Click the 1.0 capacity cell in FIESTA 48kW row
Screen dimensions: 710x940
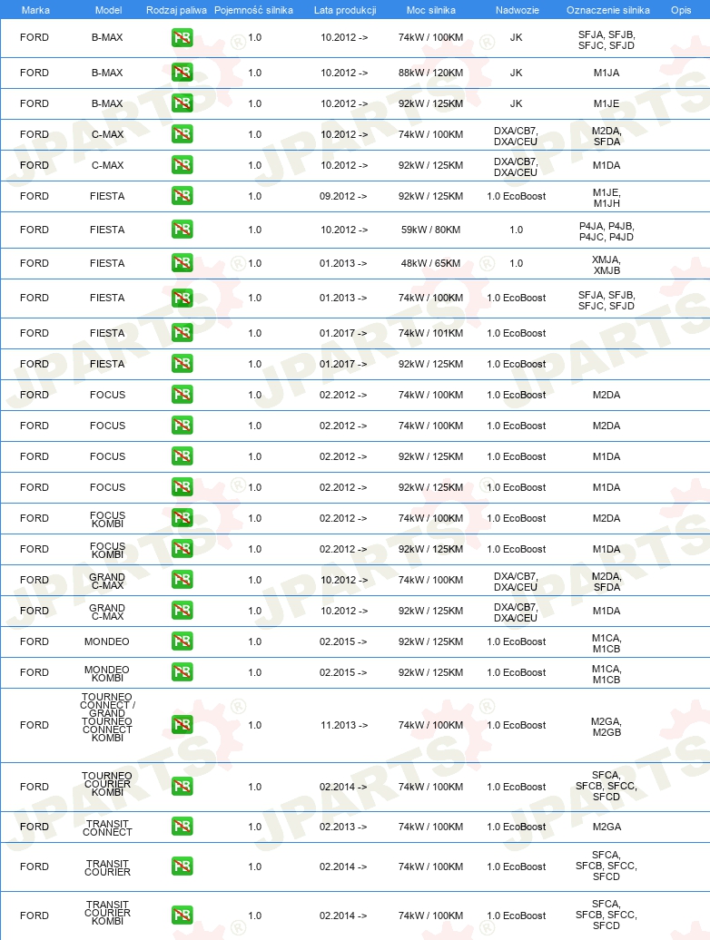coord(255,263)
